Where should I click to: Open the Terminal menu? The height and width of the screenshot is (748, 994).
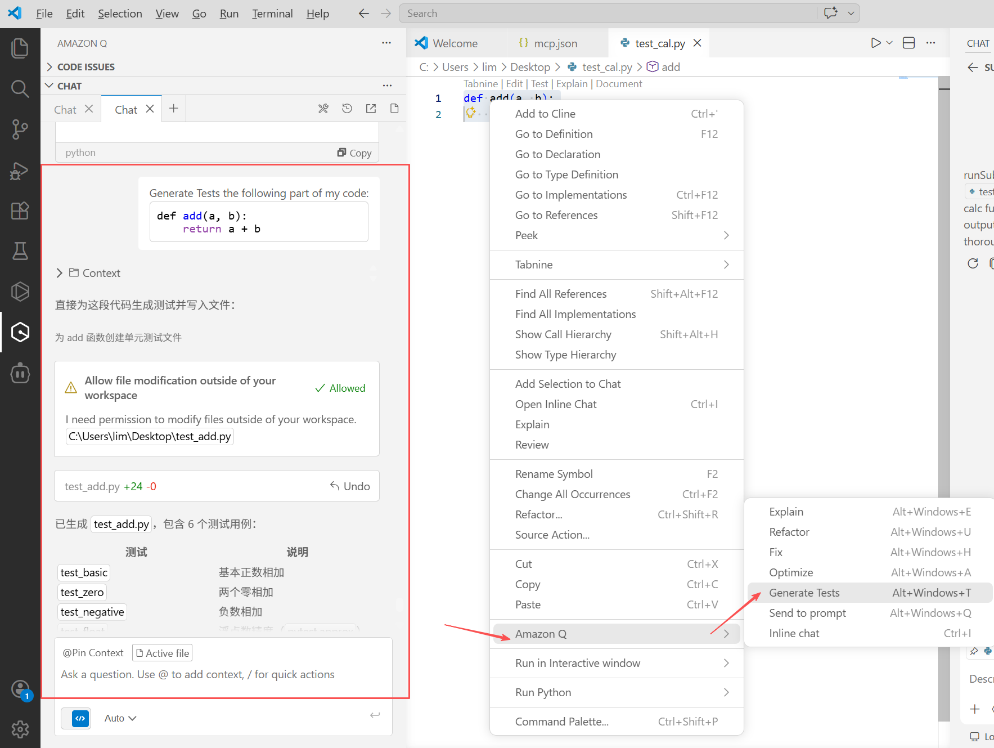coord(272,14)
